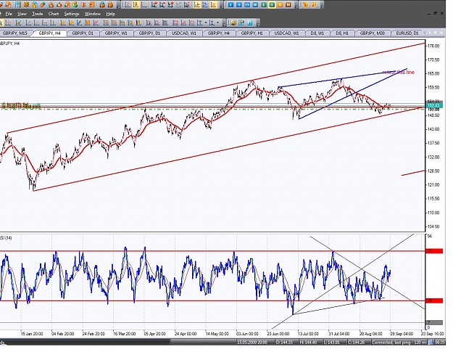Click the '15.05.2009 20:00' status bar date
This screenshot has width=453, height=352.
[252, 342]
